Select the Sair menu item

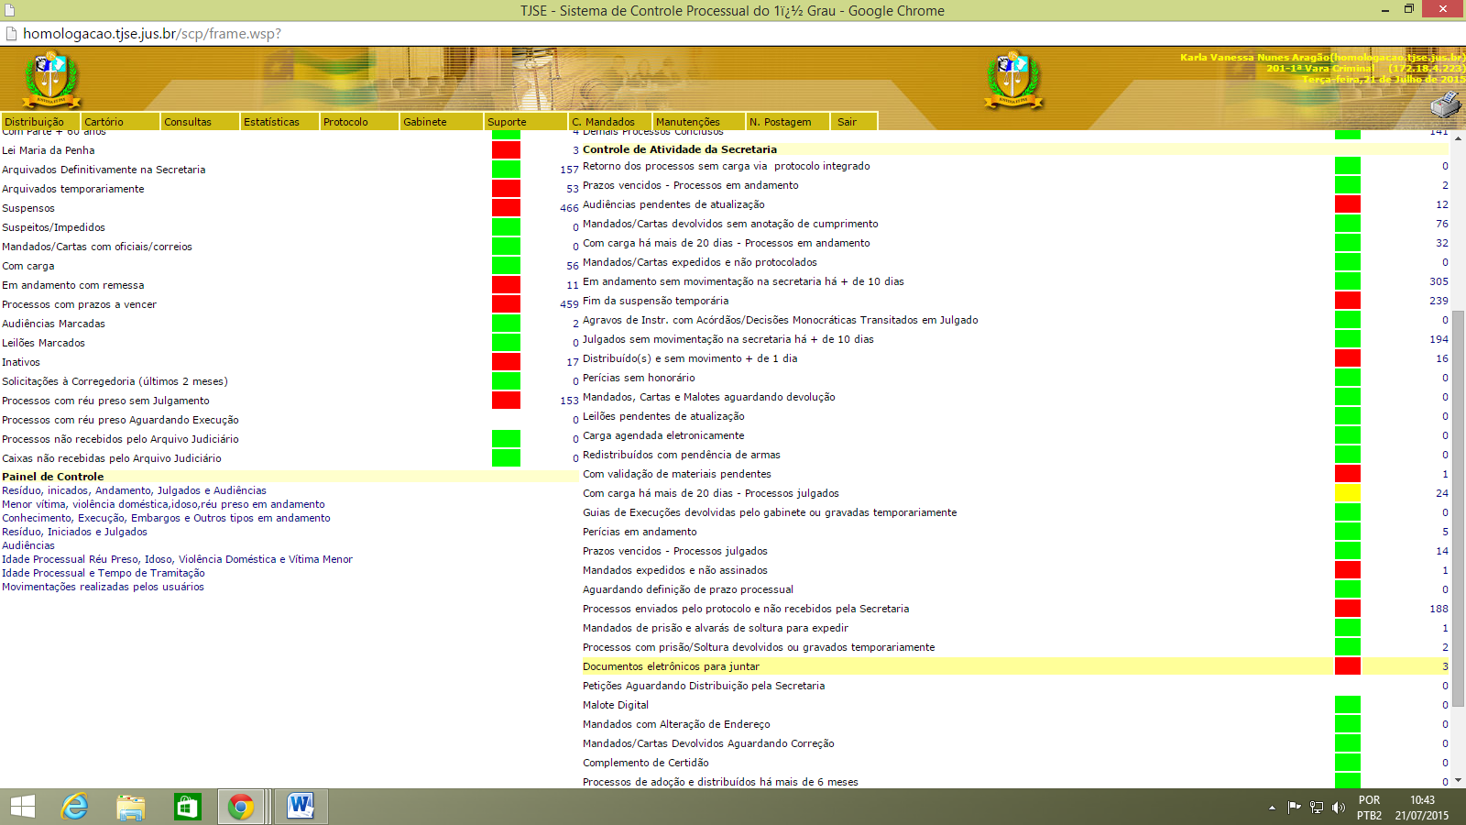[847, 122]
